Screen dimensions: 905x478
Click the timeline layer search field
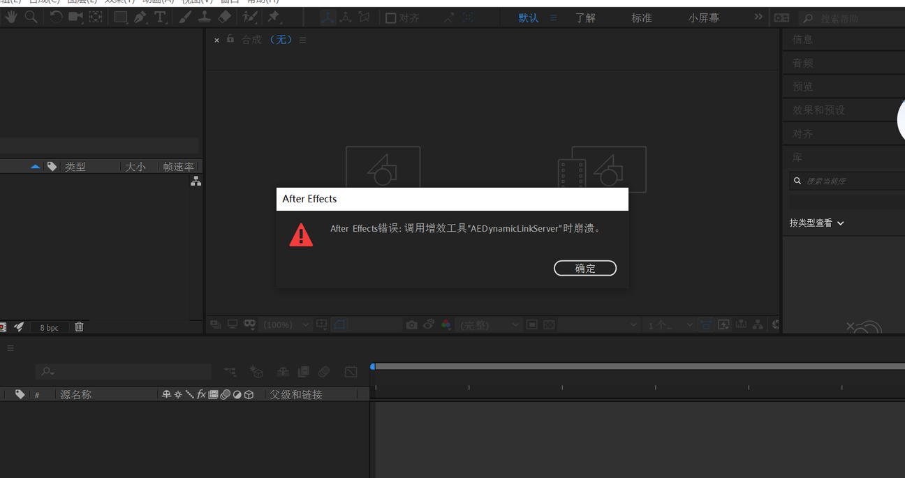pyautogui.click(x=124, y=372)
